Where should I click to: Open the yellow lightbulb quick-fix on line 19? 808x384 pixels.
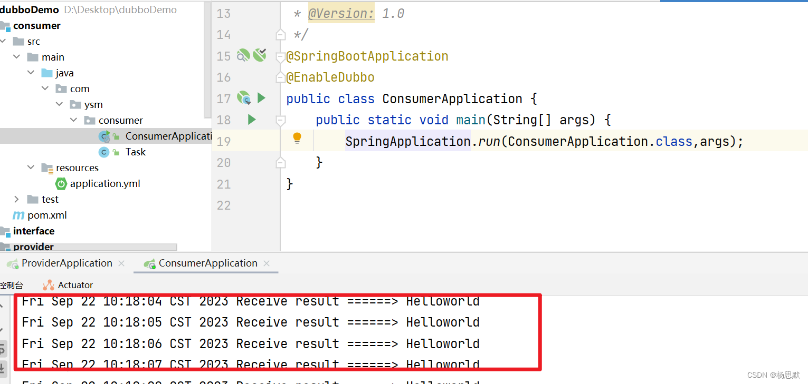click(297, 138)
